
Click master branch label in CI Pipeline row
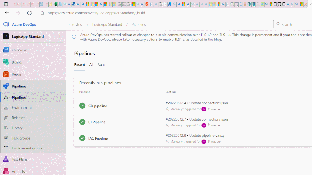[216, 125]
